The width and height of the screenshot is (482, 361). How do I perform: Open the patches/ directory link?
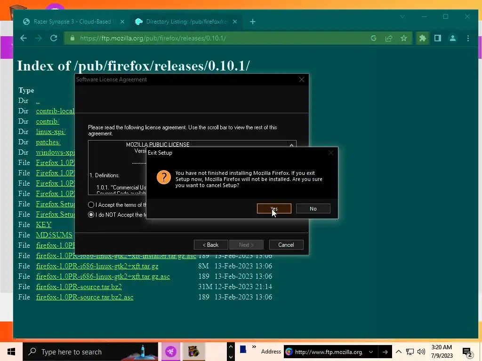pos(48,142)
